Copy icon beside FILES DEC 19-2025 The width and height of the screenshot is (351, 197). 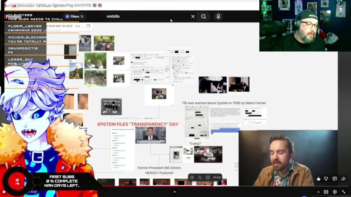point(88,26)
